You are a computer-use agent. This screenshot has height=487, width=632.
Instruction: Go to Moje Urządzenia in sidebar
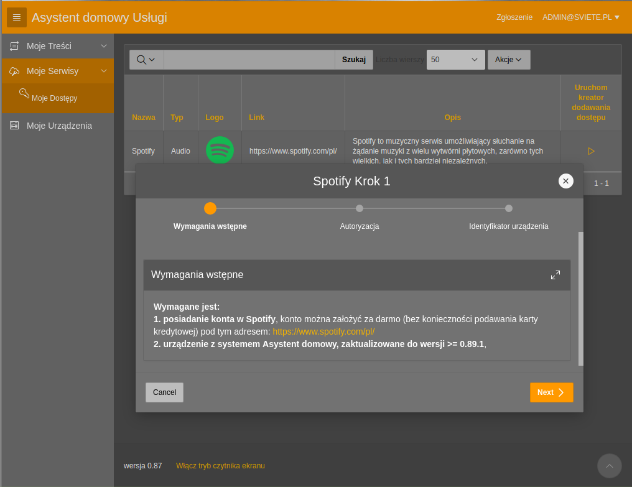point(58,126)
